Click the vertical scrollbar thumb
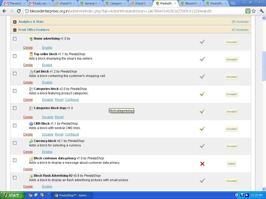The height and width of the screenshot is (199, 266). click(264, 66)
